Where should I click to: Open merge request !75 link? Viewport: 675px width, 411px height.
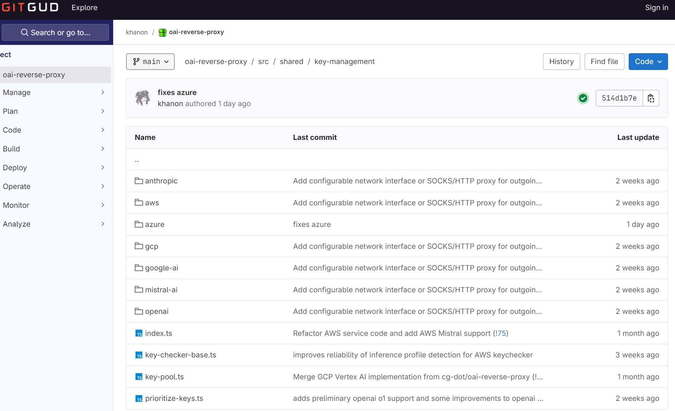tap(501, 333)
